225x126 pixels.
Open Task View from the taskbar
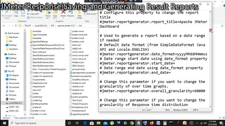[77, 123]
